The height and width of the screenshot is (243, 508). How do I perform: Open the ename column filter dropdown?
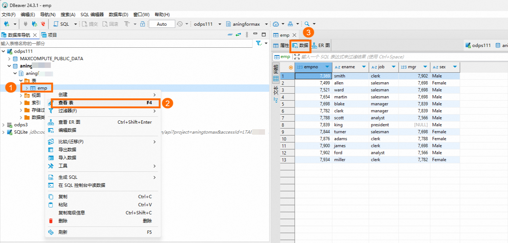point(364,67)
